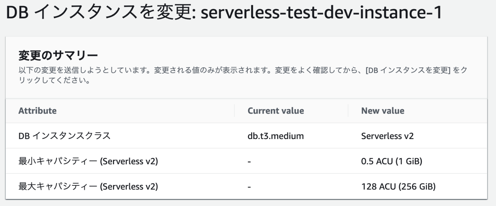The image size is (496, 206).
Task: Click the Current value column header
Action: [x=276, y=110]
